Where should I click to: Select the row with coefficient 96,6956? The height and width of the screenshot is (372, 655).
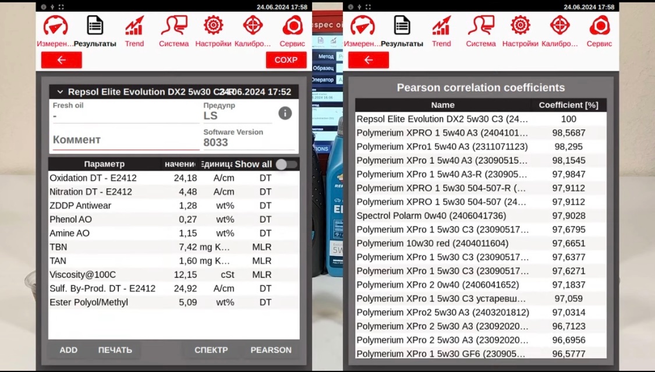[x=481, y=339]
